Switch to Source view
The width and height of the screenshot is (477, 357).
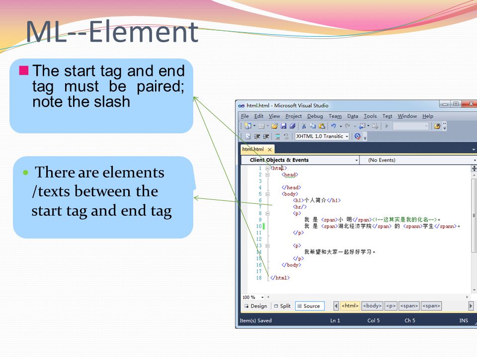(x=310, y=306)
